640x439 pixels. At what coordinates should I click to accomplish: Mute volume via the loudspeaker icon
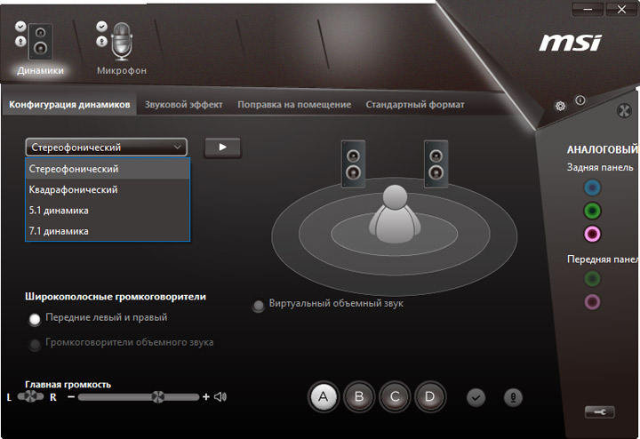tap(220, 396)
